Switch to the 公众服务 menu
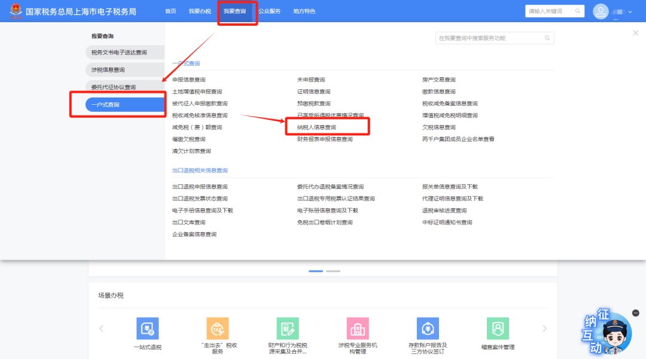 [269, 11]
